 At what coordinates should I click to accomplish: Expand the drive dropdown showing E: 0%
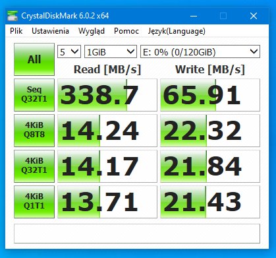(200, 51)
